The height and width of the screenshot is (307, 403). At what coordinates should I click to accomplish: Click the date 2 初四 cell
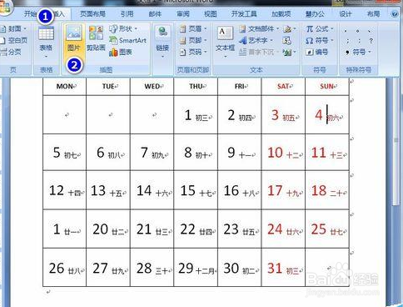(240, 114)
